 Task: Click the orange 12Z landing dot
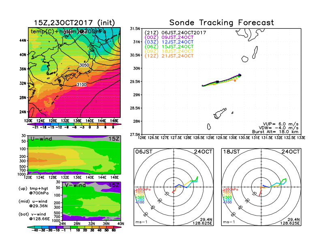pos(235,81)
